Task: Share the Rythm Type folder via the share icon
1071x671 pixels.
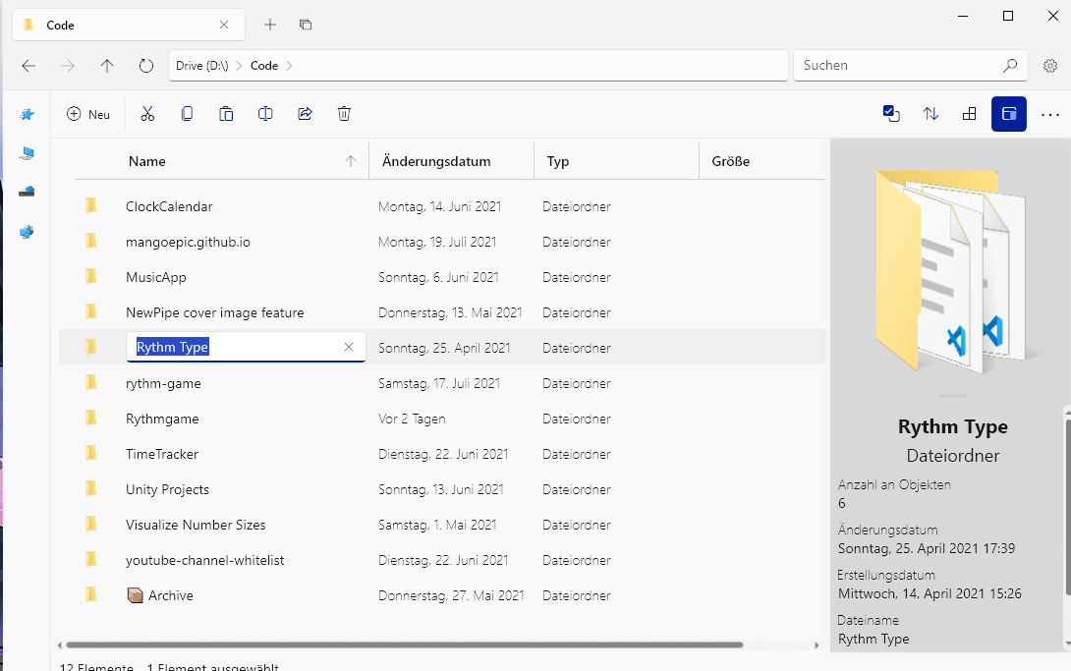Action: [x=305, y=114]
